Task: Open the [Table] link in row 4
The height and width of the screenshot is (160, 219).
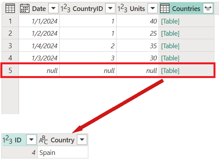Action: point(170,58)
